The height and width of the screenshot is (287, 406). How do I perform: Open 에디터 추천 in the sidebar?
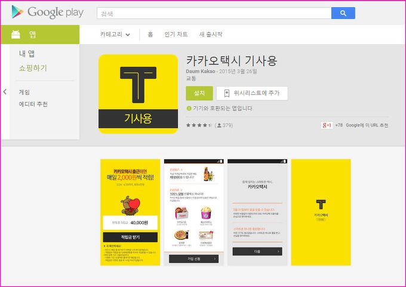pyautogui.click(x=33, y=104)
